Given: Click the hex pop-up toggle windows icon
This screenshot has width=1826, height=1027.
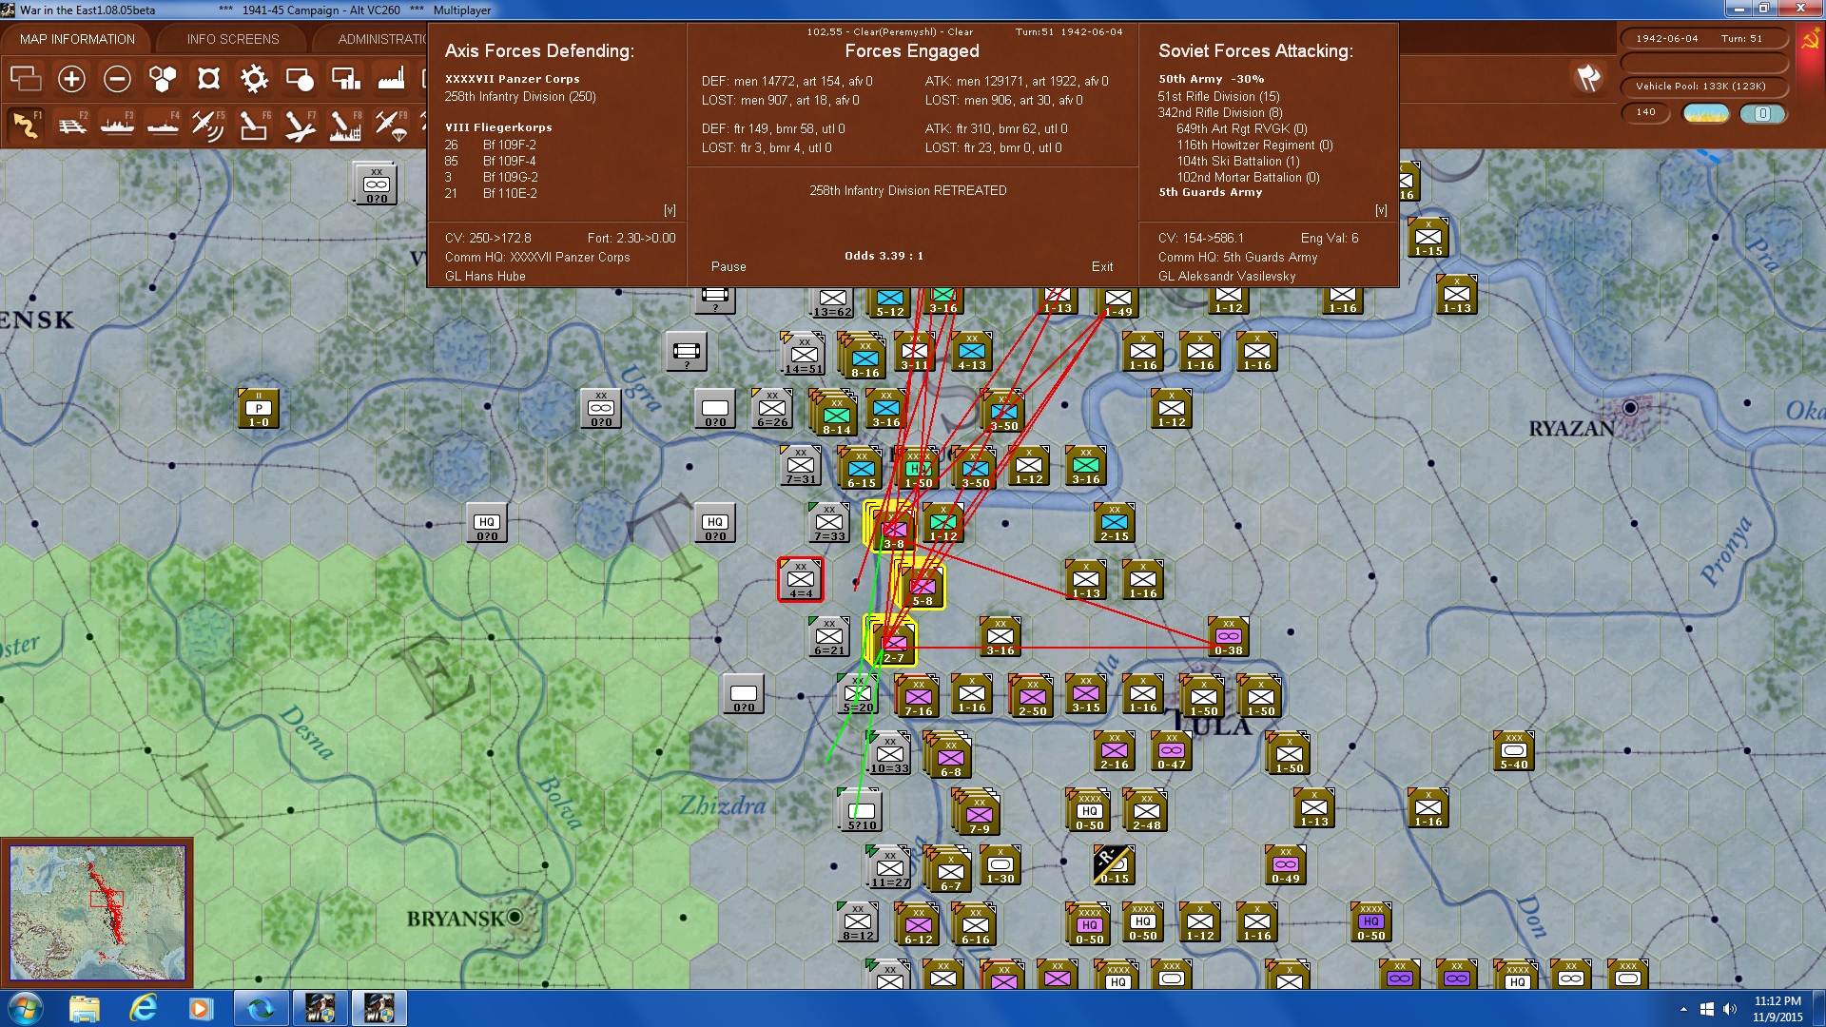Looking at the screenshot, I should (26, 79).
